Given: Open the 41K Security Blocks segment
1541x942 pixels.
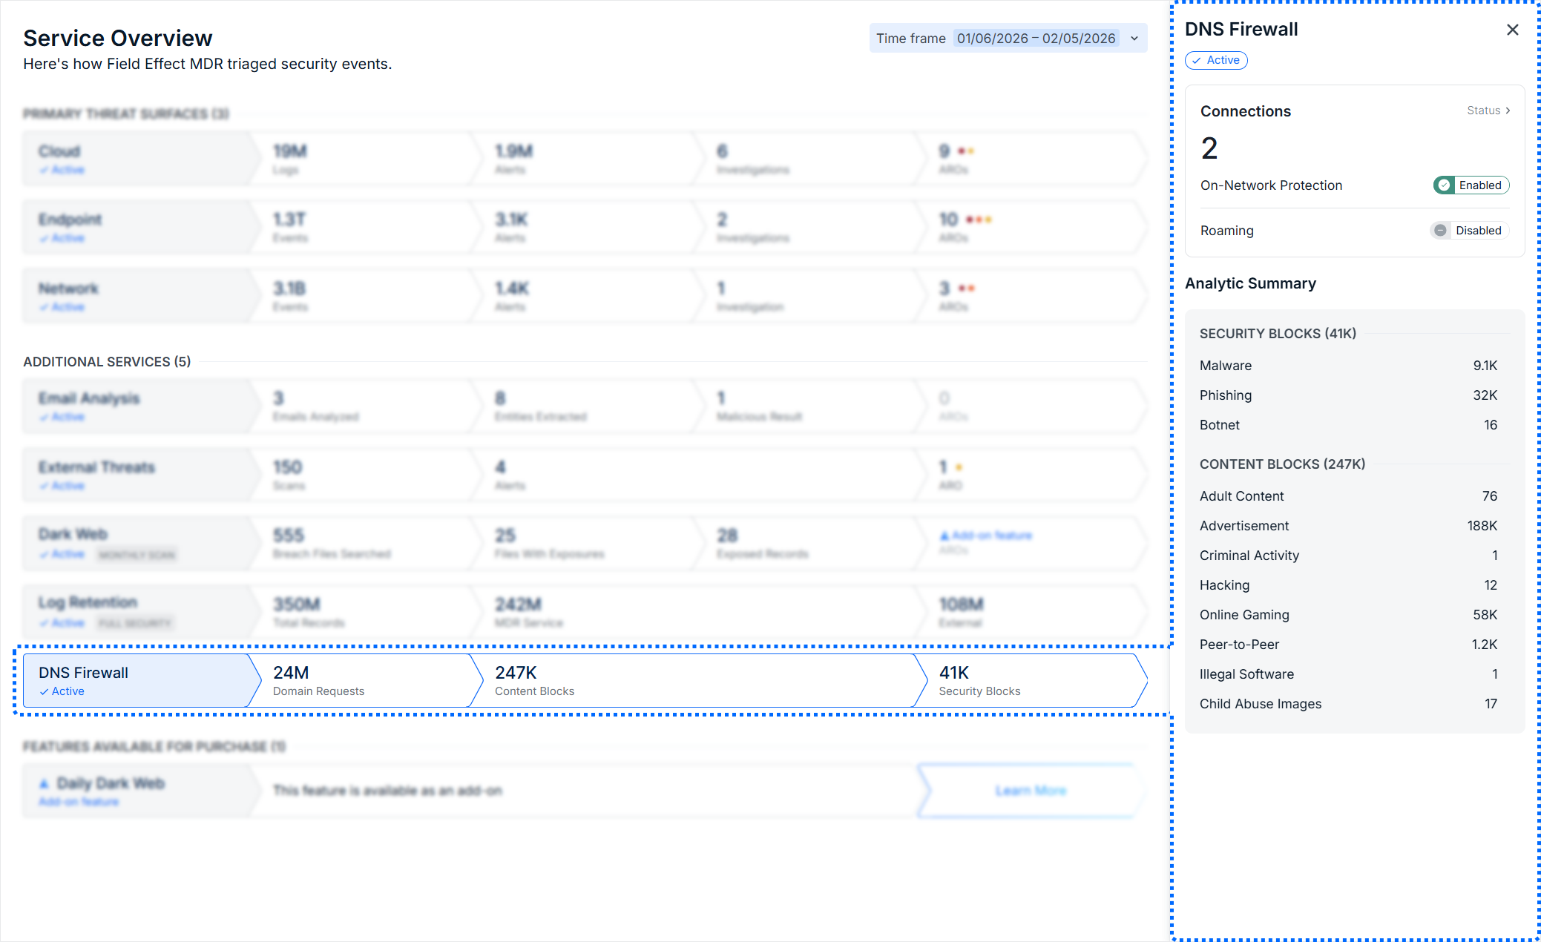Looking at the screenshot, I should [x=1028, y=680].
